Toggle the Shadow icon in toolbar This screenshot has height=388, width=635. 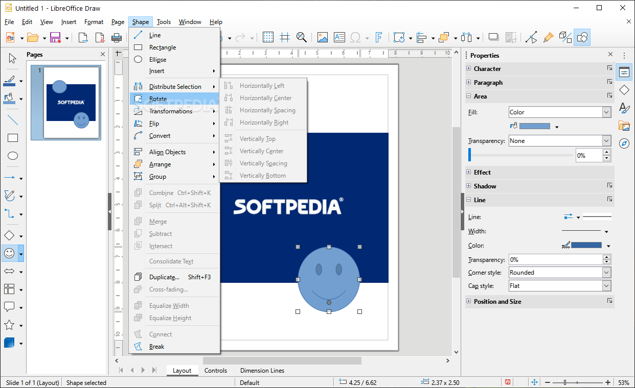493,37
